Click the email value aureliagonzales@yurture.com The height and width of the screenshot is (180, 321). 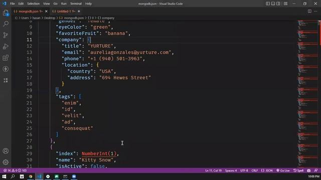click(x=129, y=52)
